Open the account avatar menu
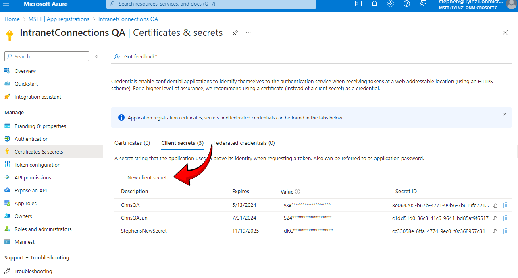 [511, 4]
